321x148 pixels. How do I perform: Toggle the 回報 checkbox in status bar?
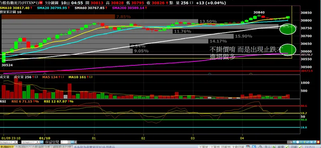coord(300,146)
